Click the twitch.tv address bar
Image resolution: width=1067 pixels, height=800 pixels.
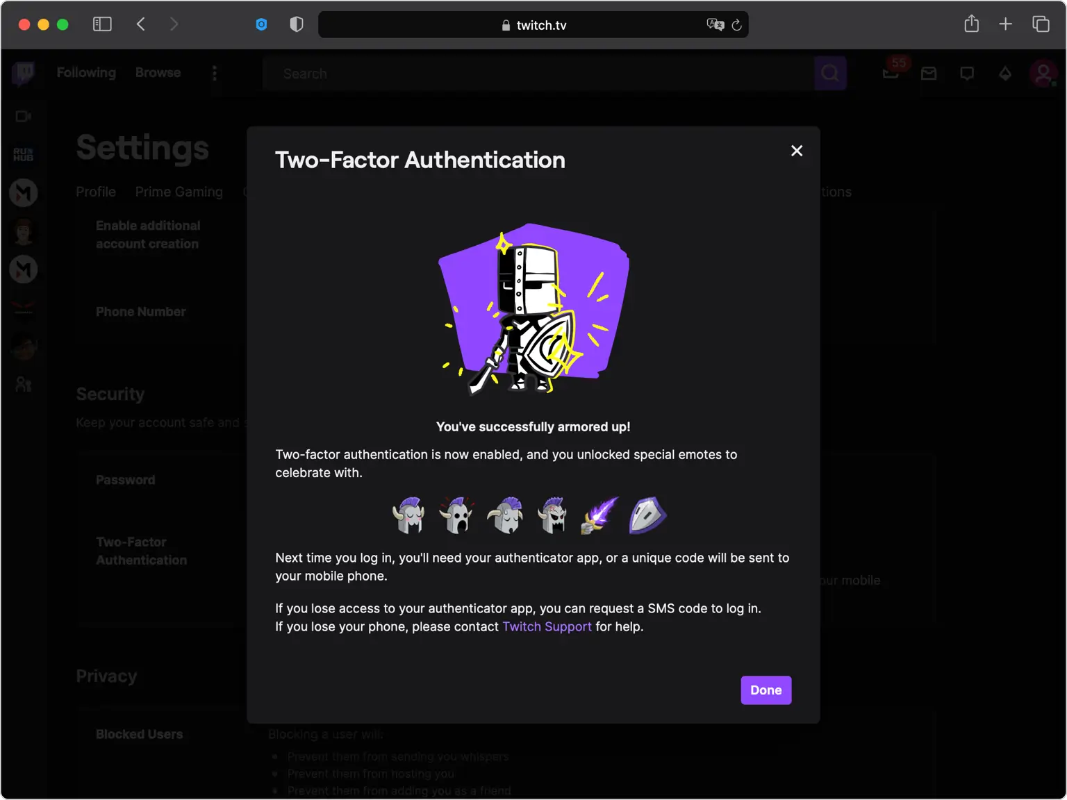[x=533, y=25]
